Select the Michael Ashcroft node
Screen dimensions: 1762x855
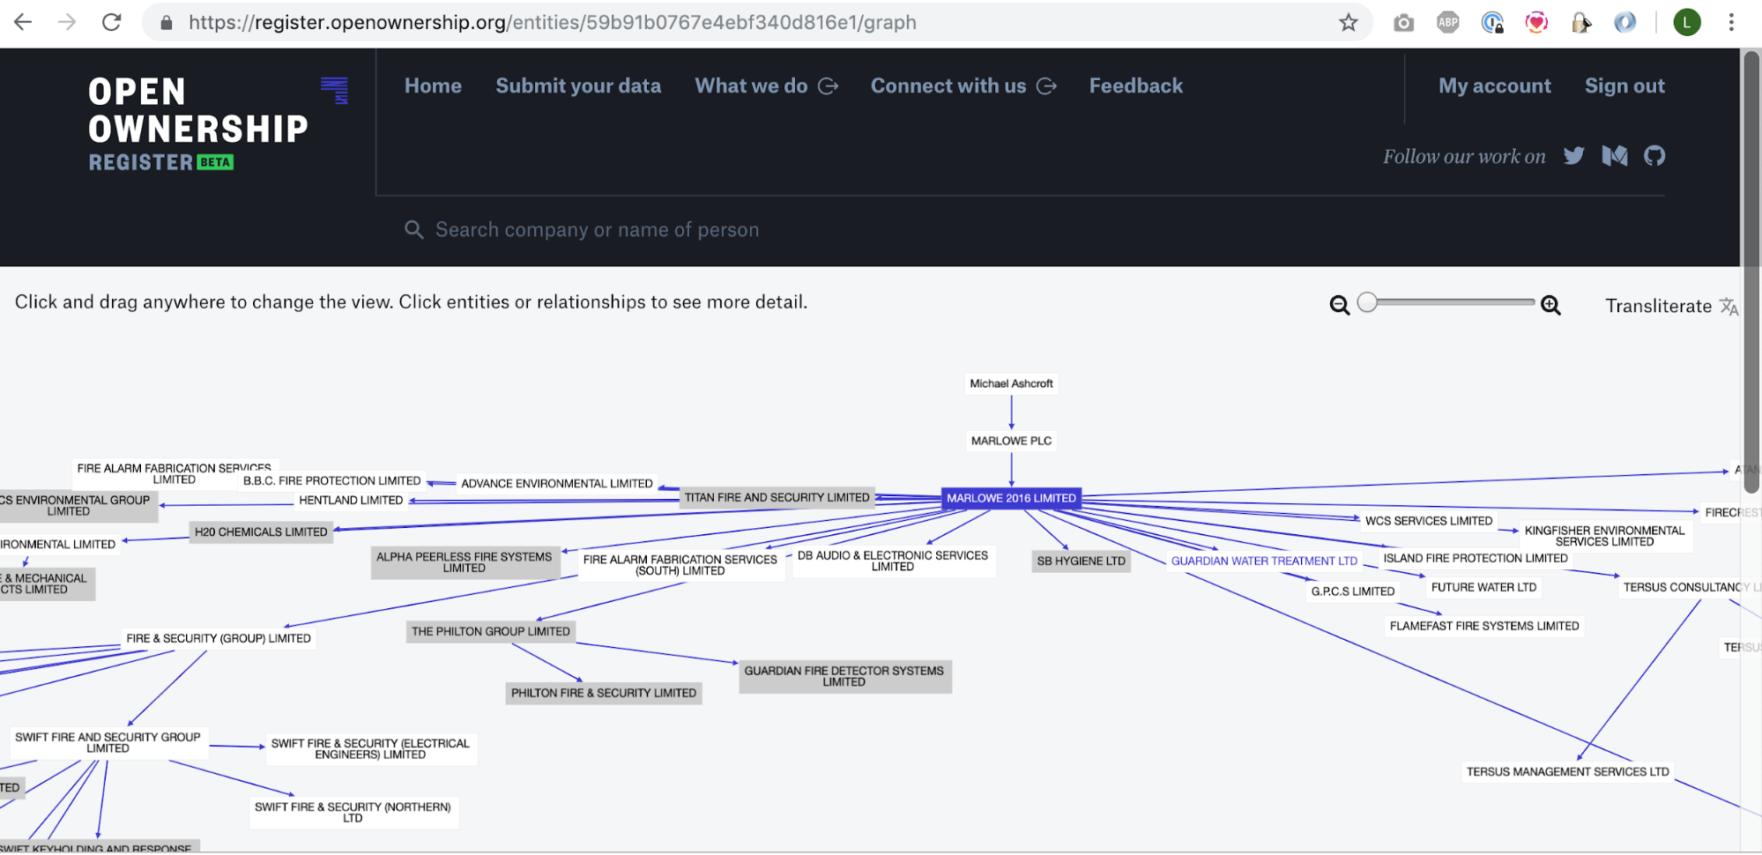[x=1011, y=383]
